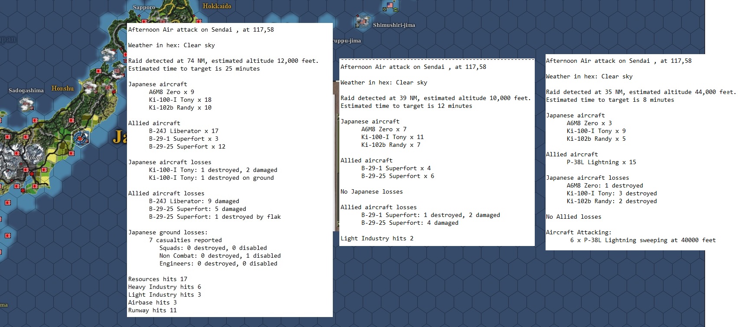Screen dimensions: 738x327
Task: Click the Shimushiri-jima label
Action: (x=394, y=25)
